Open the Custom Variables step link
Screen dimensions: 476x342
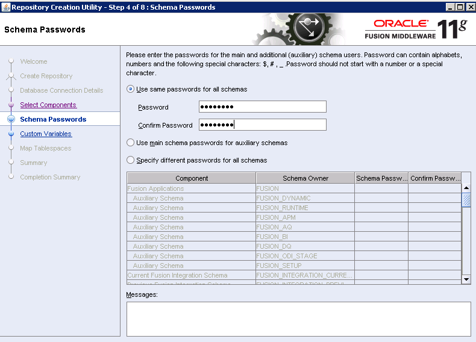(x=46, y=134)
